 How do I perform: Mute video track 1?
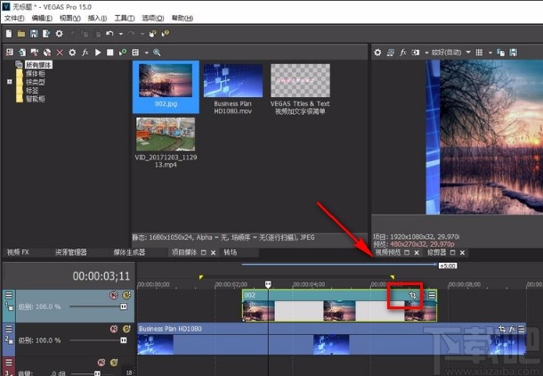[114, 295]
